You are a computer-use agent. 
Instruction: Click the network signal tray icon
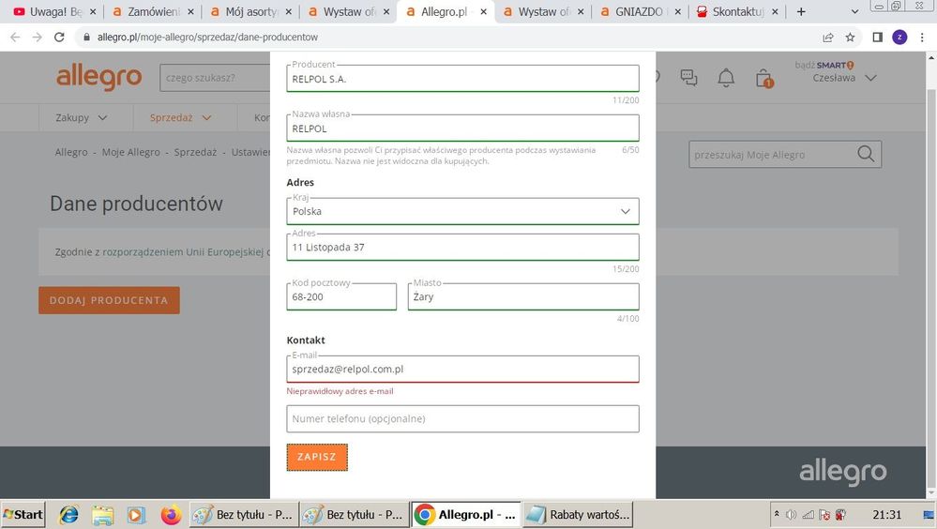pos(808,514)
